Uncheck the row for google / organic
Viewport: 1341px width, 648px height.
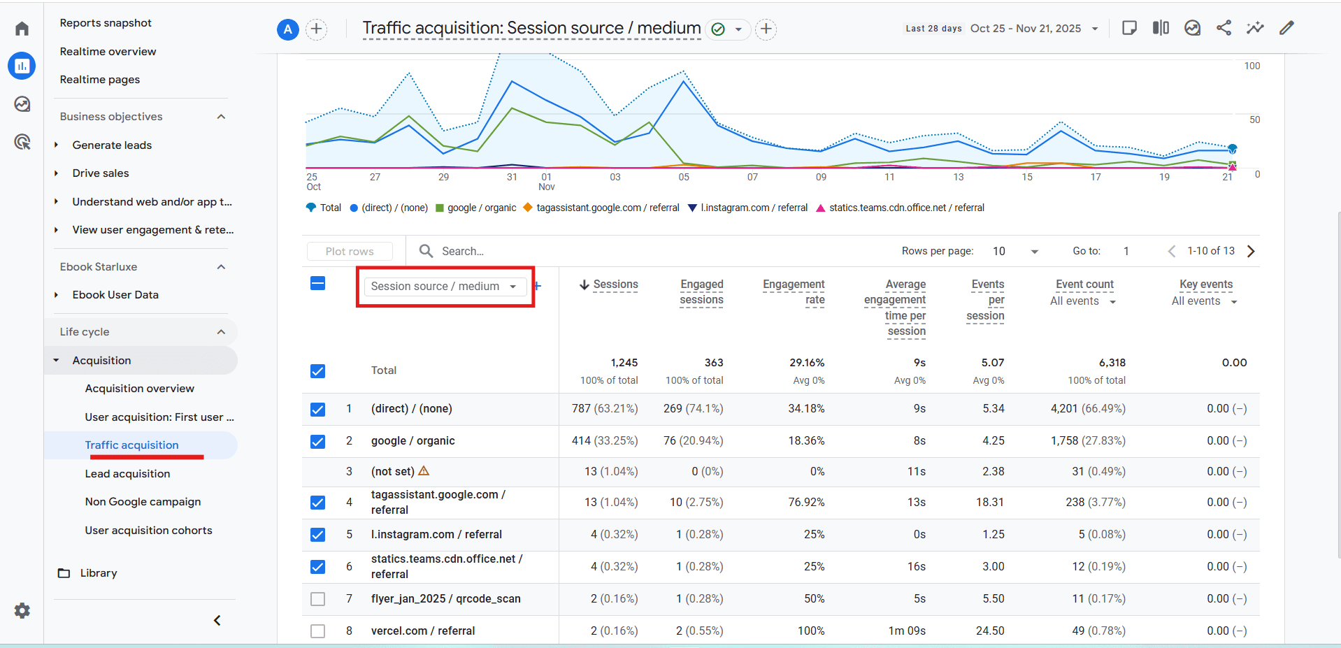(x=318, y=441)
